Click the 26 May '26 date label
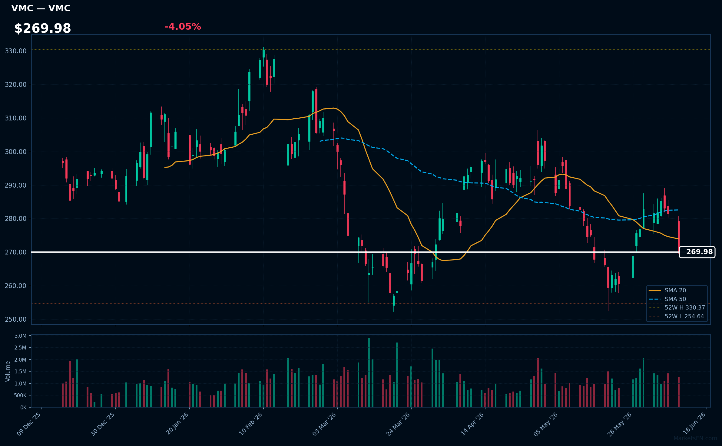Image resolution: width=722 pixels, height=446 pixels. [x=620, y=424]
